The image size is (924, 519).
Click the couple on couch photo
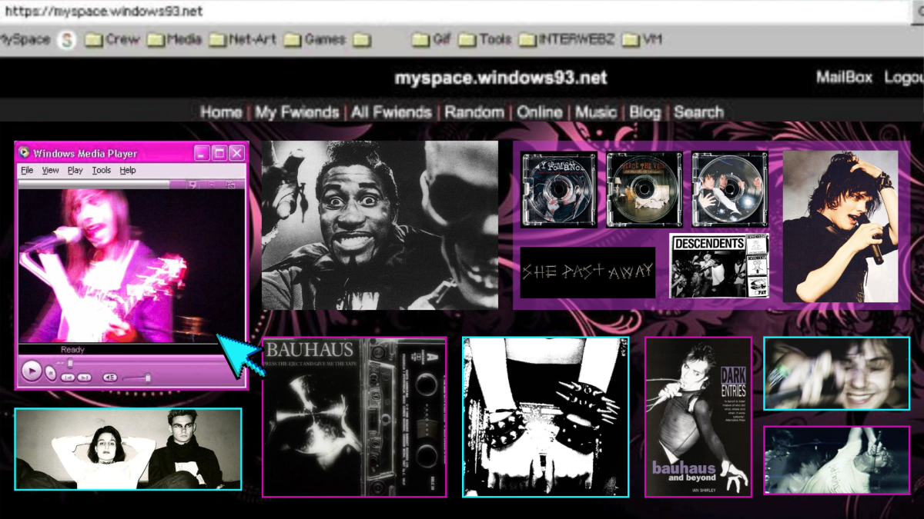(128, 449)
